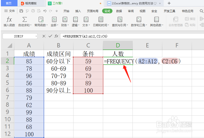Click the format painter icon beside Save
Image resolution: width=204 pixels, height=138 pixels.
tap(27, 11)
